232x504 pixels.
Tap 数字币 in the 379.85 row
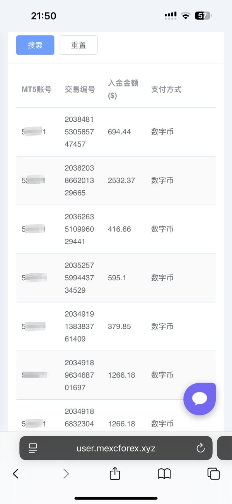click(x=162, y=326)
